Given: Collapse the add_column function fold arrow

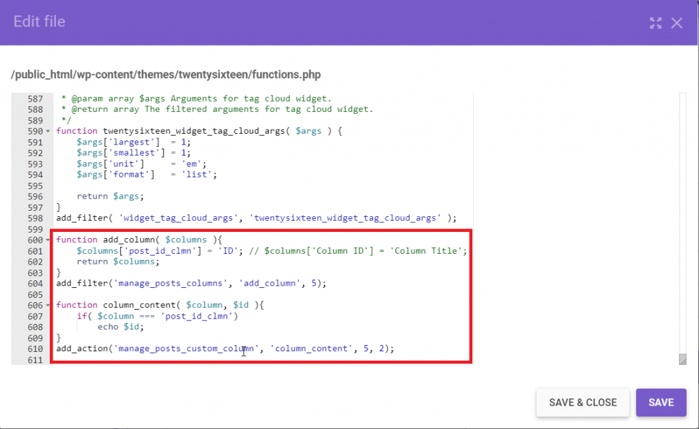Looking at the screenshot, I should (47, 239).
